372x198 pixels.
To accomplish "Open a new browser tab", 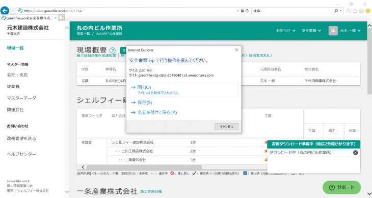I will (62, 18).
